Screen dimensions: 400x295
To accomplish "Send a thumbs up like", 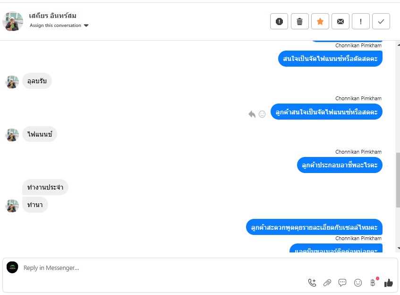I will (389, 283).
